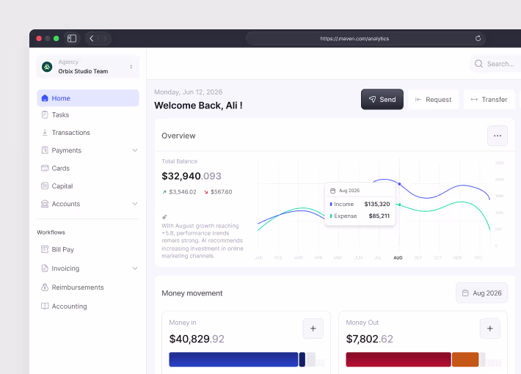The width and height of the screenshot is (521, 374).
Task: Open the Home menu item
Action: pos(88,98)
